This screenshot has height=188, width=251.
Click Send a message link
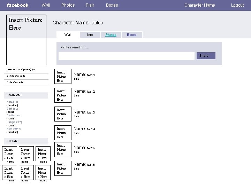(x=16, y=76)
